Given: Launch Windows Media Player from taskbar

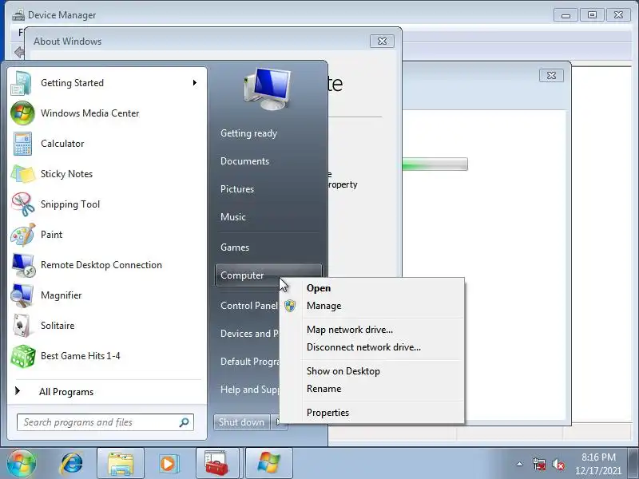Looking at the screenshot, I should tap(168, 464).
